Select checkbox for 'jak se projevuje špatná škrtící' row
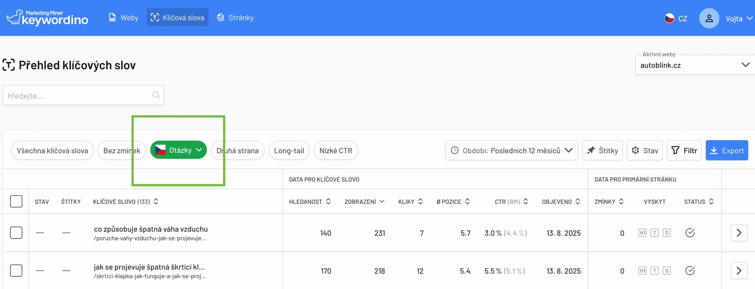Screen dimensions: 755x289 pos(16,271)
